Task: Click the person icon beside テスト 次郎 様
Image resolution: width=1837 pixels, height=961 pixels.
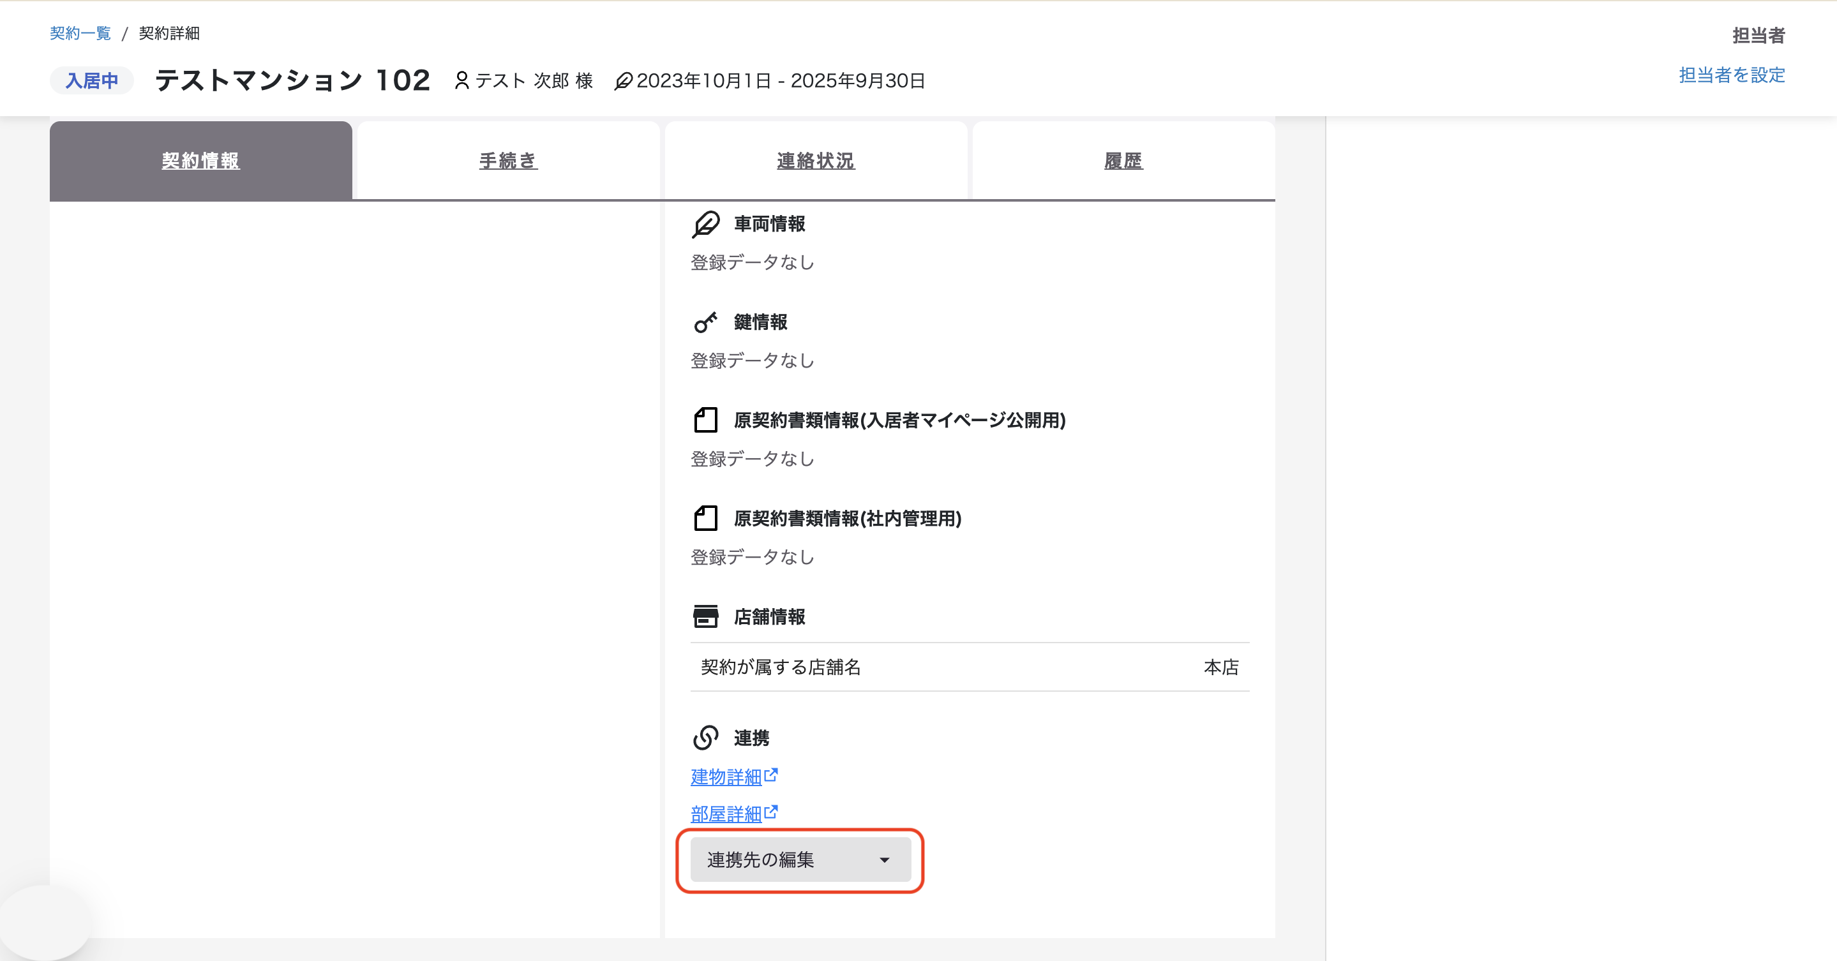Action: tap(462, 80)
